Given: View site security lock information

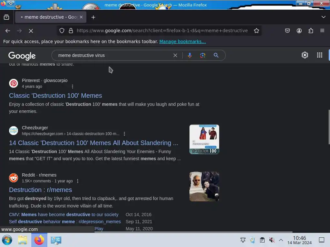Looking at the screenshot, I should (x=71, y=31).
